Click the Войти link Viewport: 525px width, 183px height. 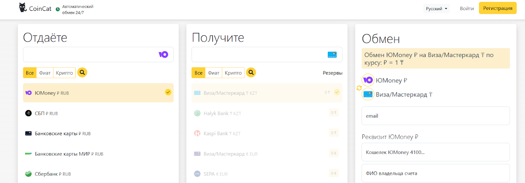tap(467, 9)
